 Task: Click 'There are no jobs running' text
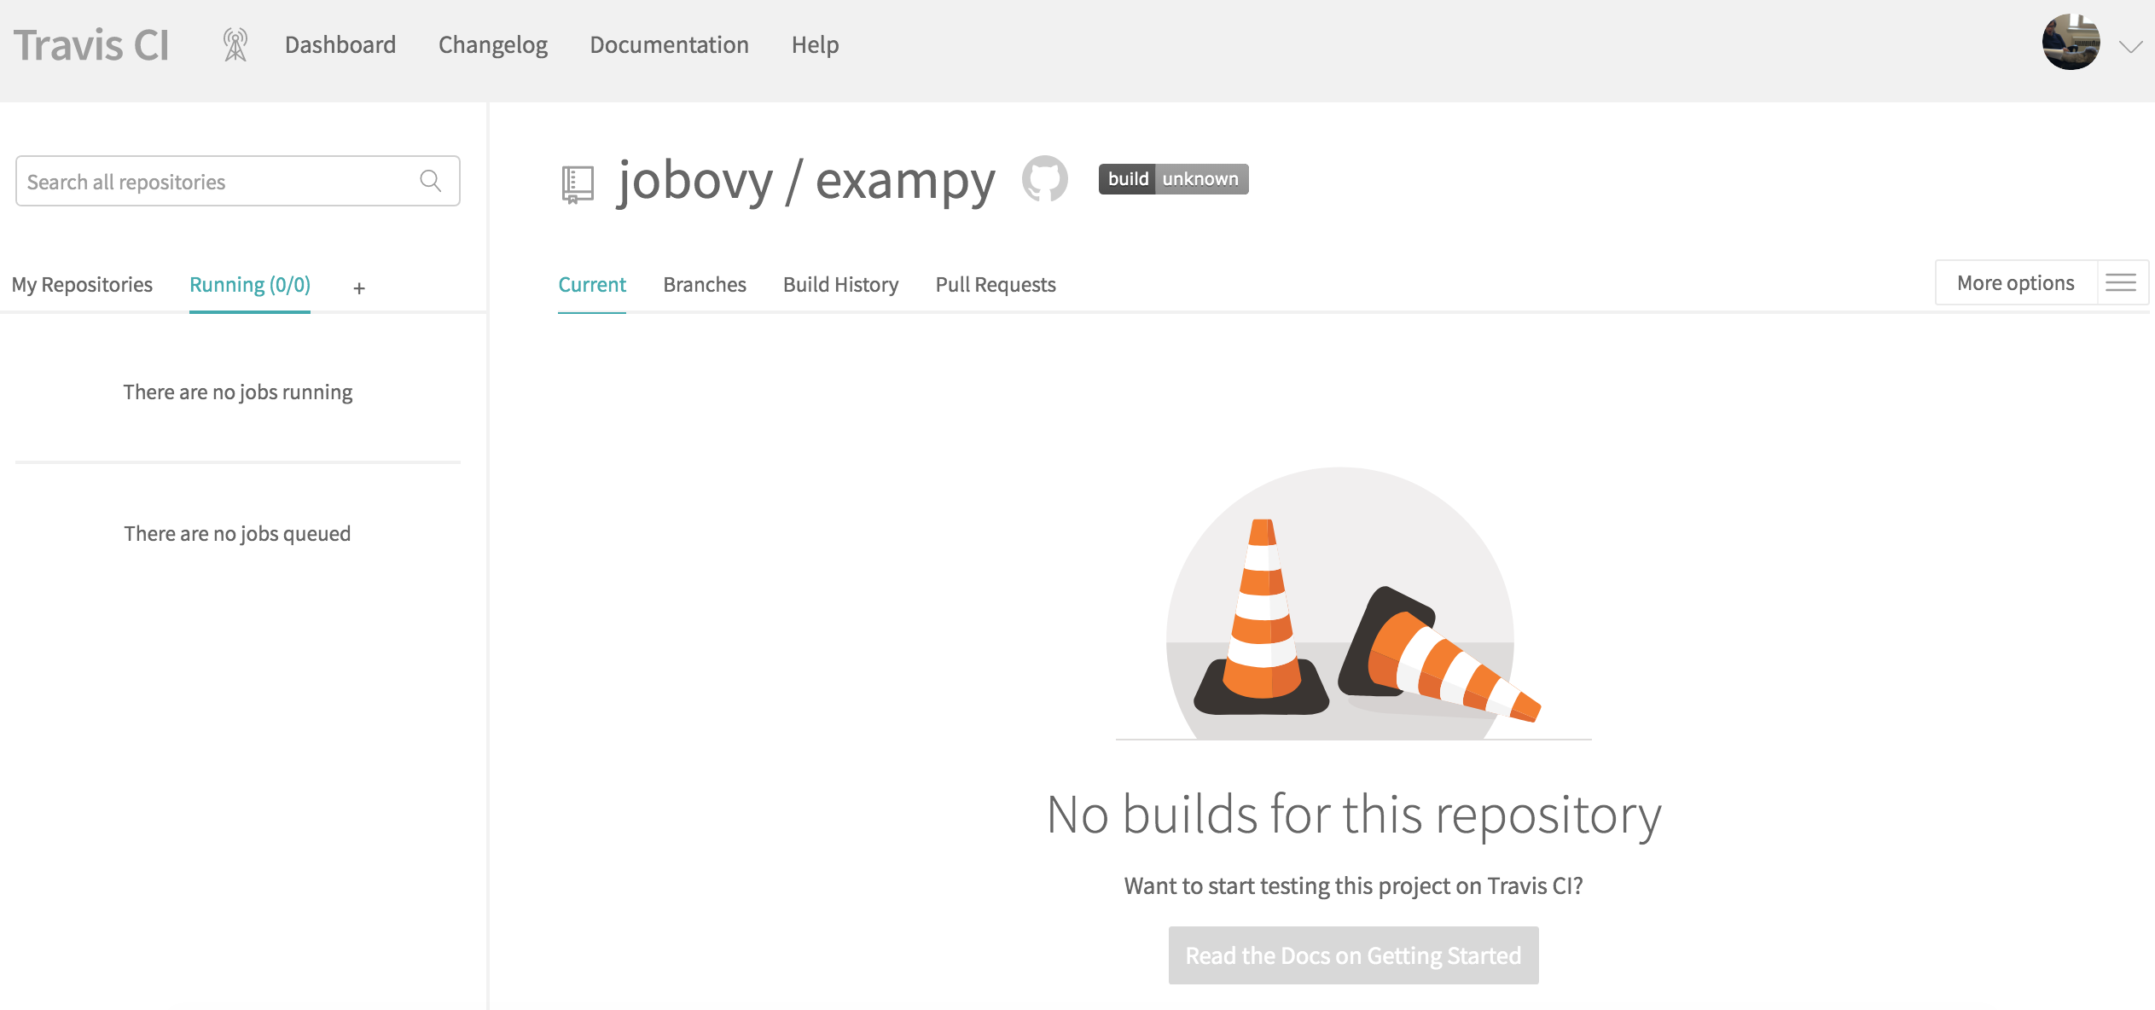click(x=238, y=392)
